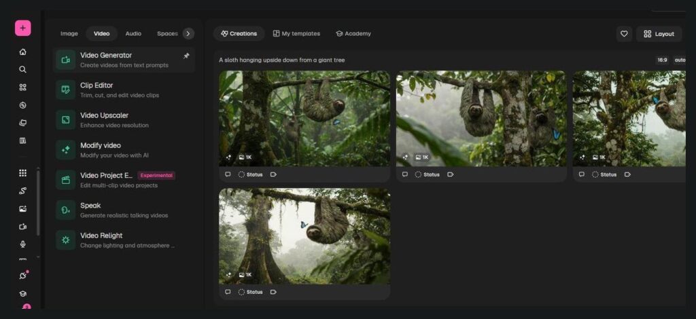This screenshot has height=319, width=696.
Task: Open the bottom-row sloth image thumbnail
Action: point(304,236)
